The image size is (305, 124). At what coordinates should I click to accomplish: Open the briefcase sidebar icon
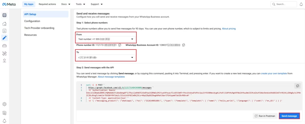tap(4, 46)
